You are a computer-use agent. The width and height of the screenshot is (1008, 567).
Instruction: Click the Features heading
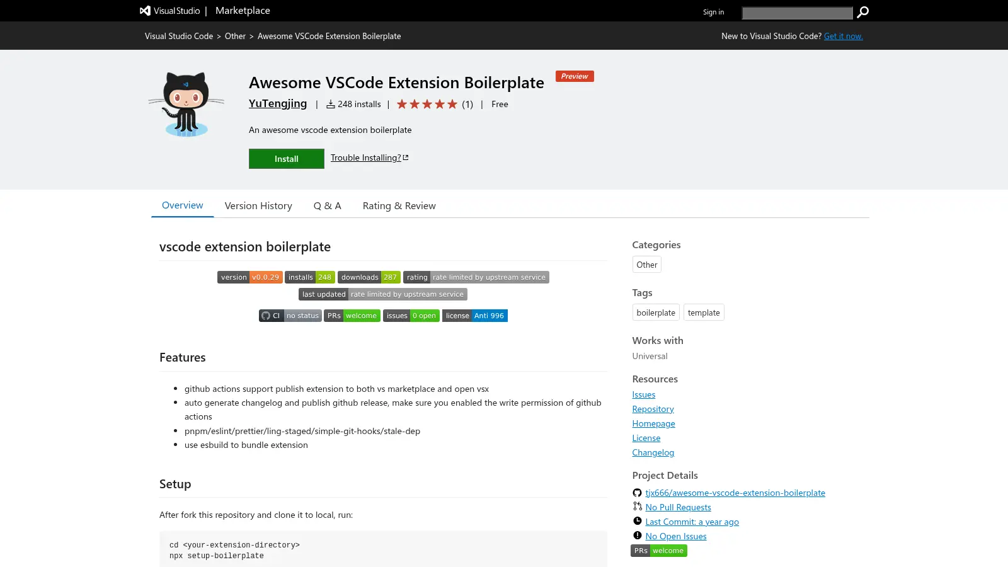pos(183,357)
